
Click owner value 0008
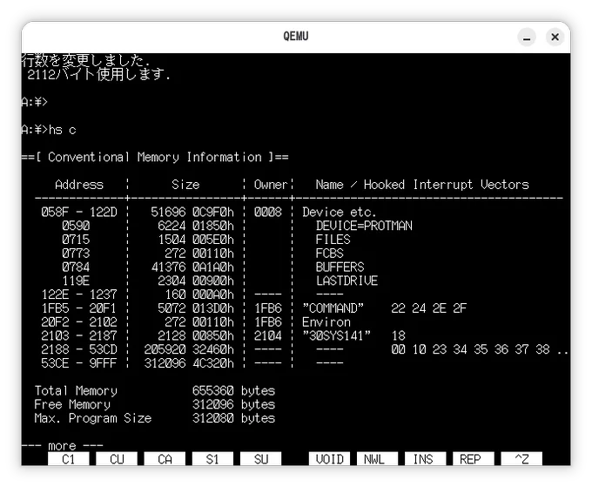267,212
